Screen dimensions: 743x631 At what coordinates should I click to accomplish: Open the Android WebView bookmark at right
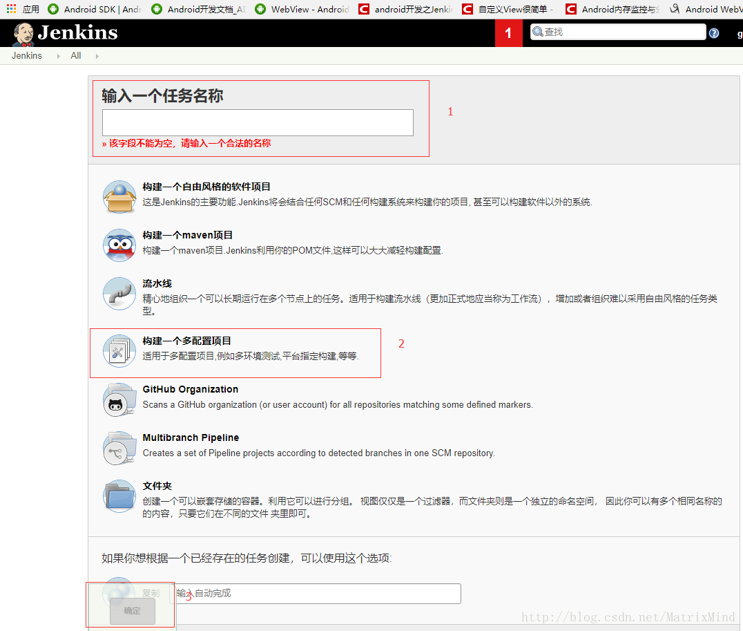(706, 9)
